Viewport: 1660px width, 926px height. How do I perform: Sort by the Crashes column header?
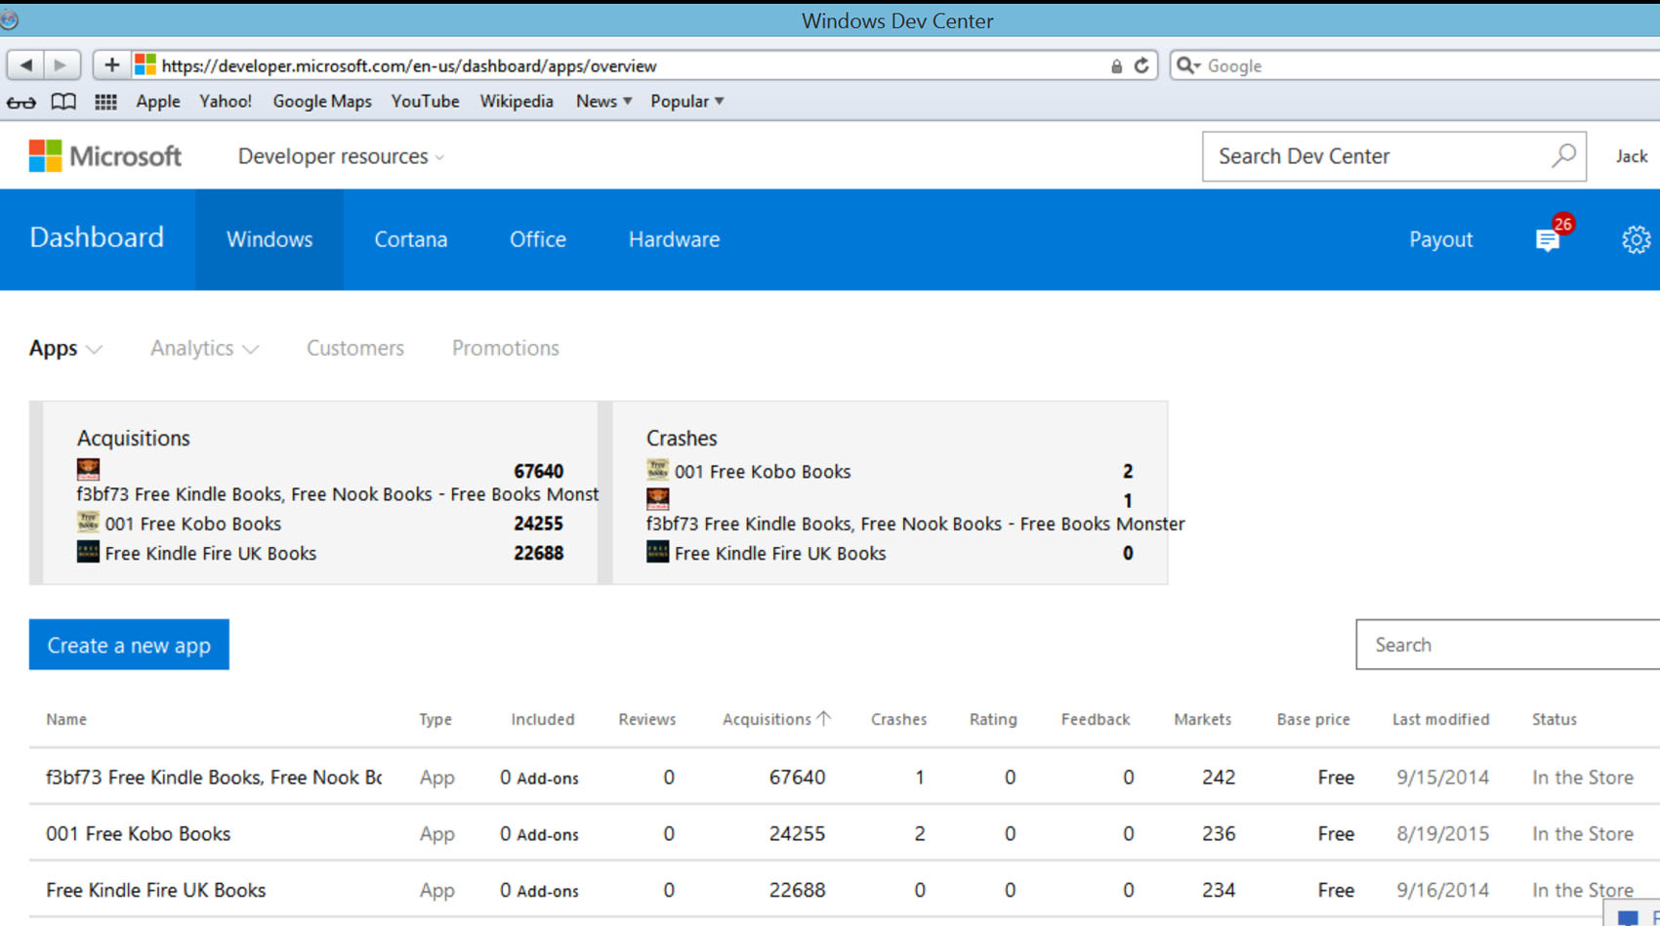coord(898,719)
